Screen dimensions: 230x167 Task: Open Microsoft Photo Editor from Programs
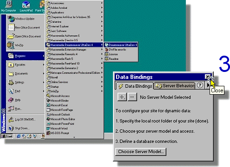[x=74, y=119]
